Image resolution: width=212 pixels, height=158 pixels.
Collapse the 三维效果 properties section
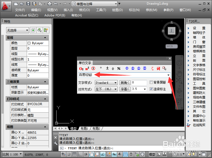[x=45, y=82]
